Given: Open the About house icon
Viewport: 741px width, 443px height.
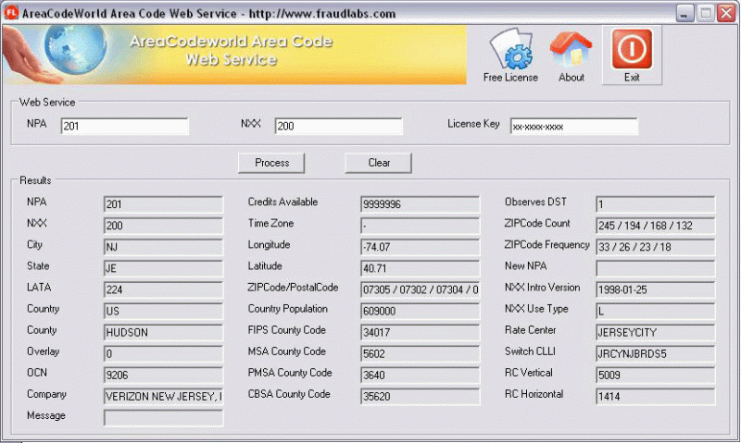Looking at the screenshot, I should click(571, 51).
